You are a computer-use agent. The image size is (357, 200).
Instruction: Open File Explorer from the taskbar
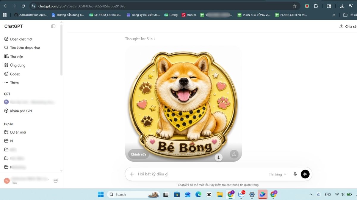coord(220,194)
